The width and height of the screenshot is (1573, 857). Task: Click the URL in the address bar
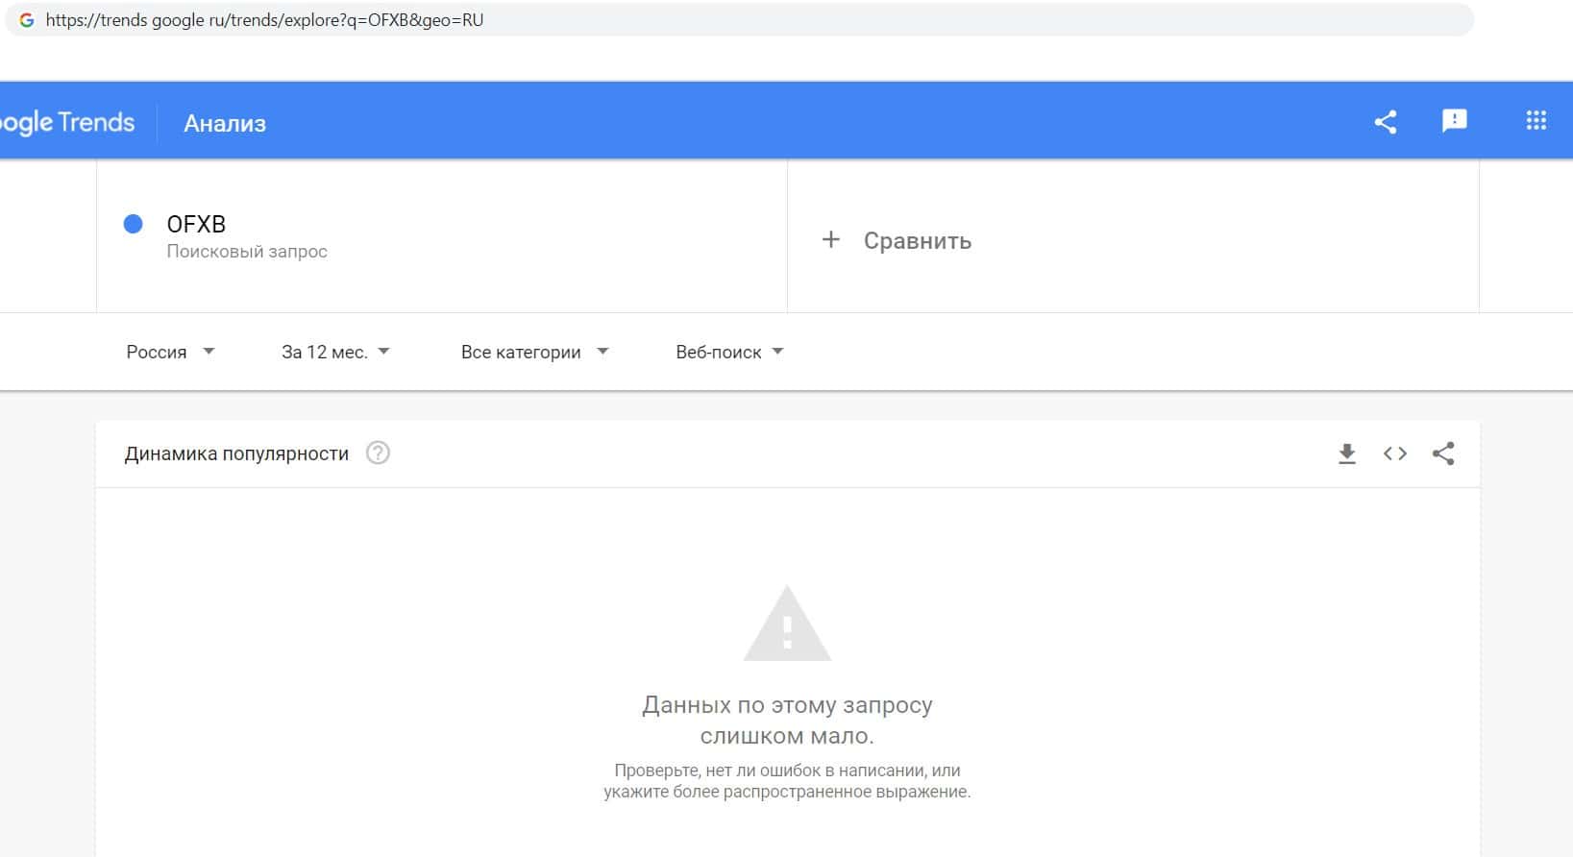tap(264, 20)
